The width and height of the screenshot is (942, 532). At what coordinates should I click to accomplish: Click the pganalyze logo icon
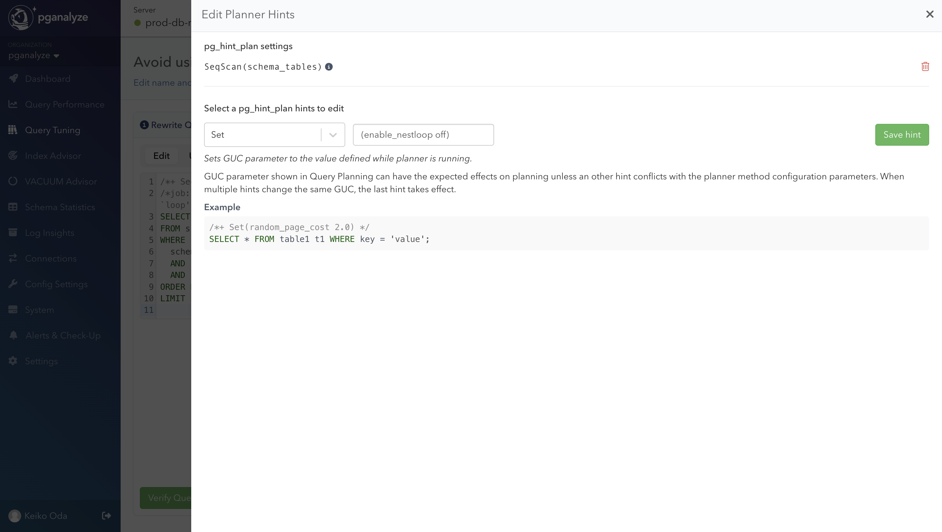(x=21, y=17)
